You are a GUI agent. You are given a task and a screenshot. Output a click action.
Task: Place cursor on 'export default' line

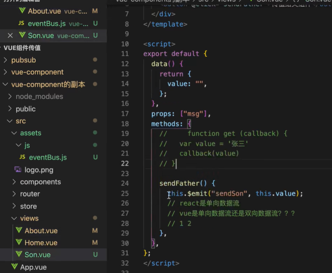[x=175, y=54]
